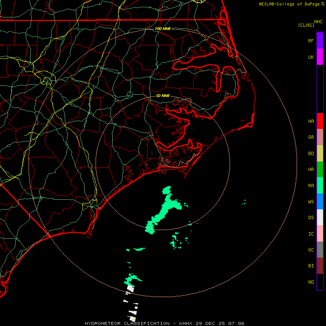The image size is (326, 326).
Task: Click the IC light pink legend swatch
Action: tap(320, 234)
